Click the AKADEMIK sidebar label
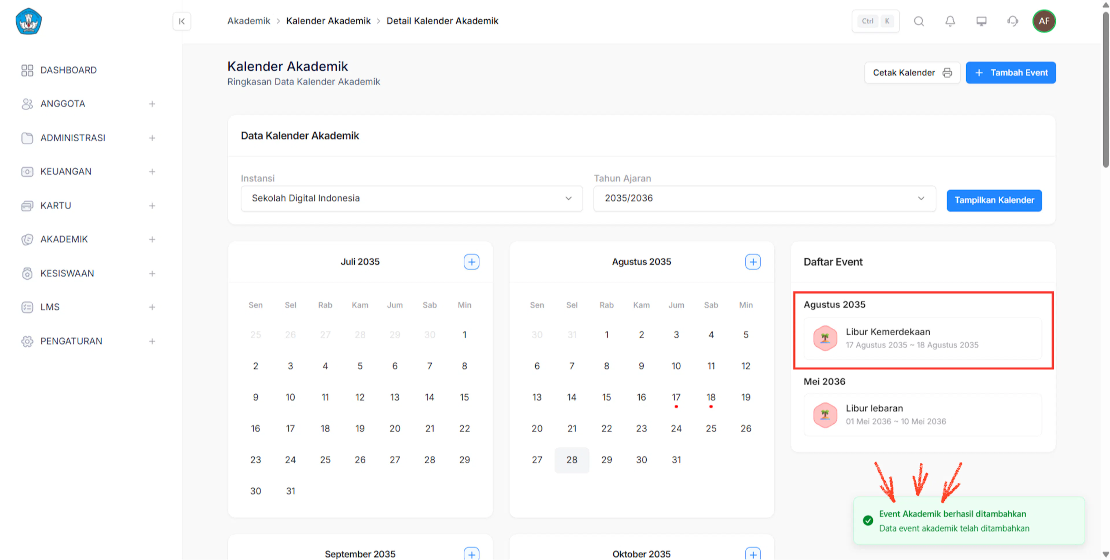This screenshot has width=1110, height=560. click(x=64, y=239)
